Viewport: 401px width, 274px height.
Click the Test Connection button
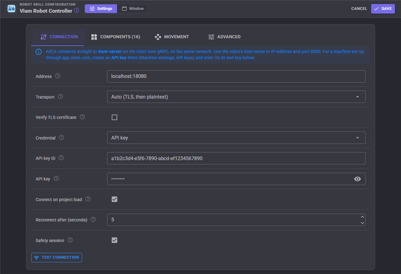56,258
